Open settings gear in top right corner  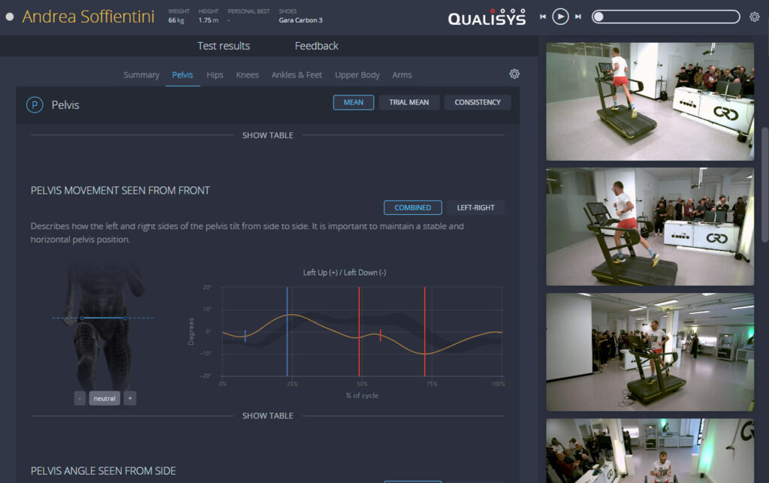tap(754, 17)
